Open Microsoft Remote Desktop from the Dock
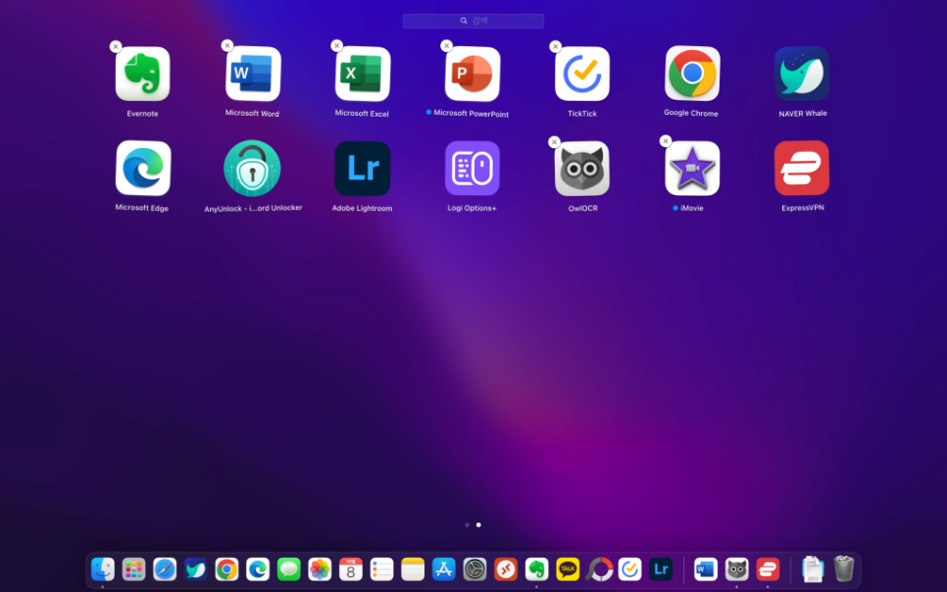The image size is (947, 592). [506, 569]
